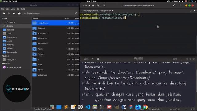This screenshot has height=111, width=197.
Task: Maximize the Tilix terminal pane
Action: [191, 11]
